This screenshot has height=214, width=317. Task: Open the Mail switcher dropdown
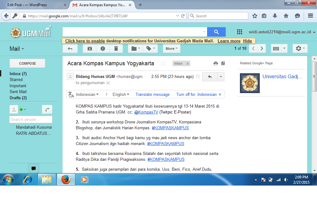tap(17, 49)
